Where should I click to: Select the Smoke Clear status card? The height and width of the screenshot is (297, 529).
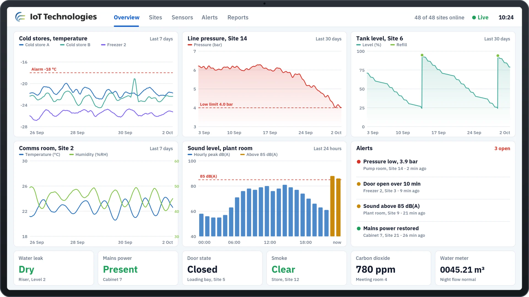(307, 268)
